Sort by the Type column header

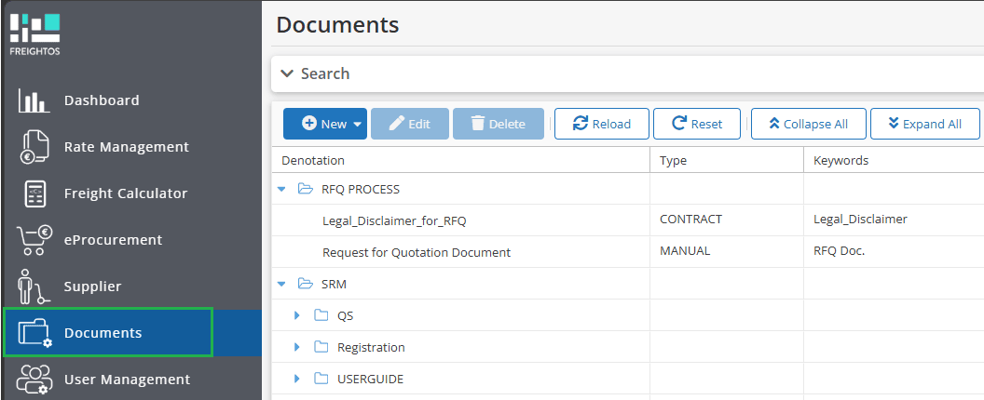tap(728, 161)
